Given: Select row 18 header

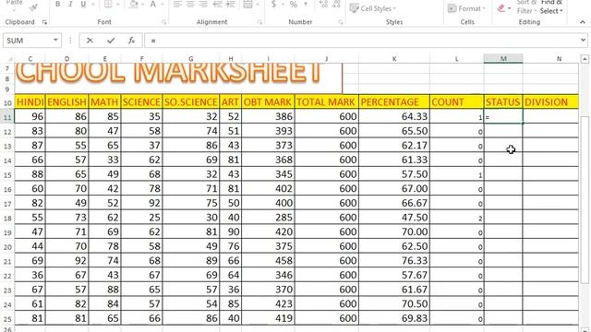Looking at the screenshot, I should pyautogui.click(x=7, y=218).
